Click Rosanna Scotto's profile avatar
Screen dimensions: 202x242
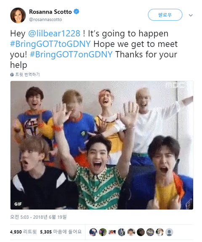18,15
